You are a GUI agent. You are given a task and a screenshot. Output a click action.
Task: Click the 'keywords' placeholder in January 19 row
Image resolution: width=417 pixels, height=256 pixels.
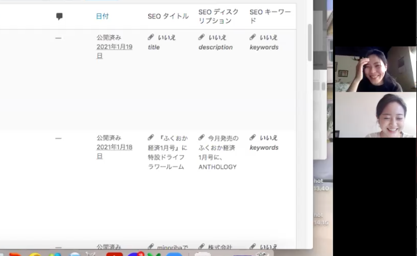point(264,47)
